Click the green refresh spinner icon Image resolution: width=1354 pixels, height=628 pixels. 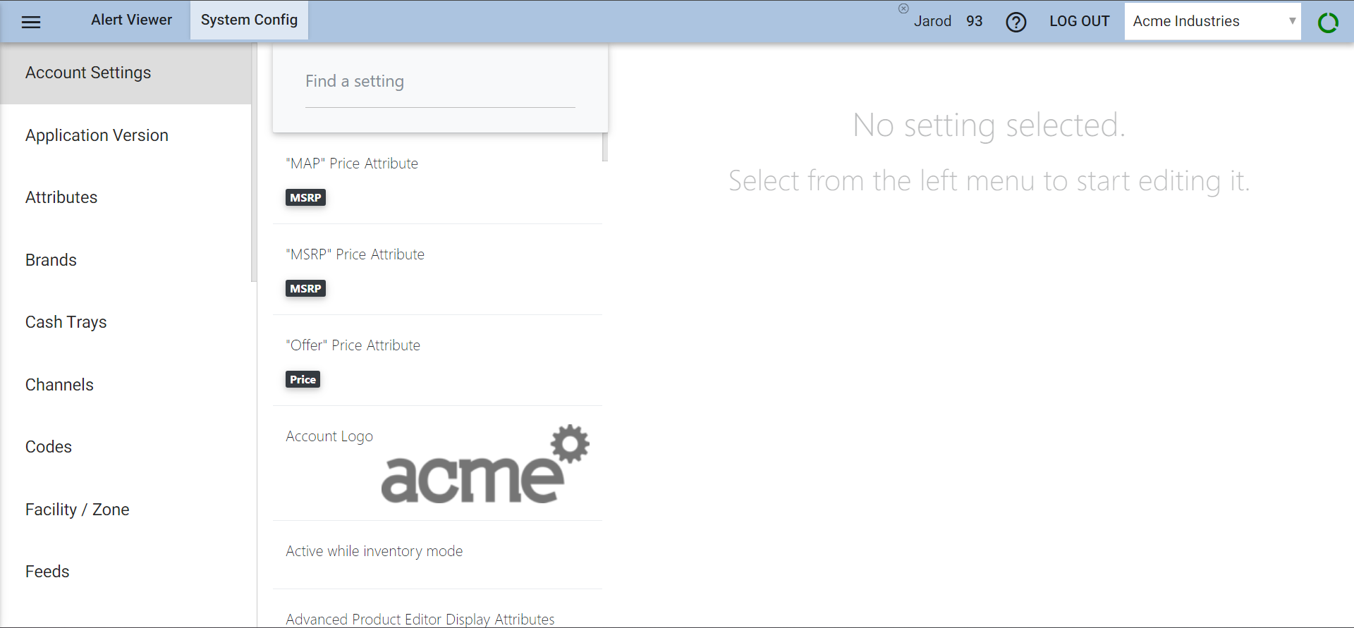(1328, 23)
